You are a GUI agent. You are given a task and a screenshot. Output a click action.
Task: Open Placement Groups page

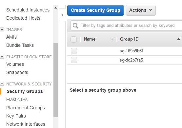(x=26, y=108)
